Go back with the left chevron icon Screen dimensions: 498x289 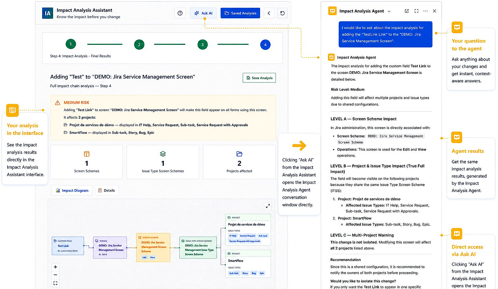(x=269, y=13)
